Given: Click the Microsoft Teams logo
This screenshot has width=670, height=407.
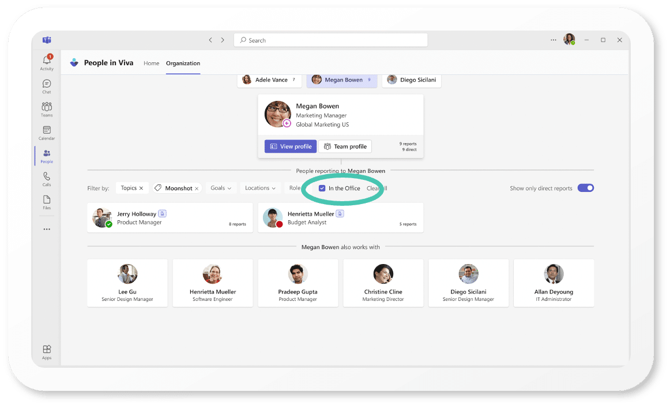Looking at the screenshot, I should point(47,40).
